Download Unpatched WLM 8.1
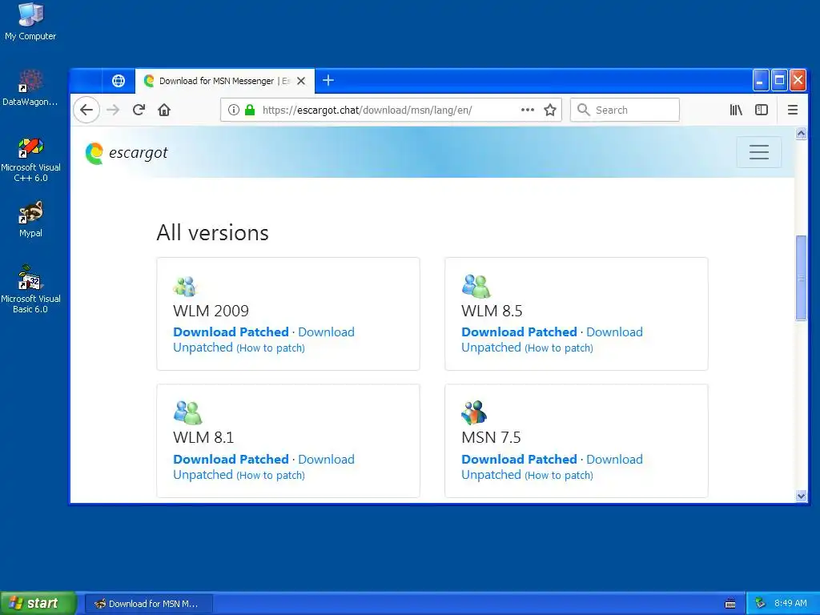Screen dimensions: 820x615 pos(263,467)
